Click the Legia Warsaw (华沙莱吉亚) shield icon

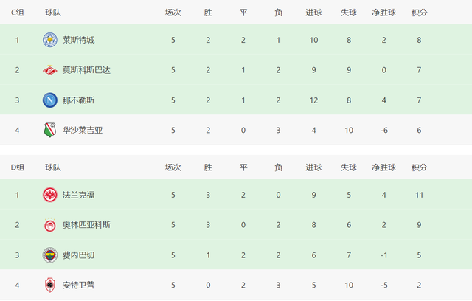pyautogui.click(x=50, y=130)
